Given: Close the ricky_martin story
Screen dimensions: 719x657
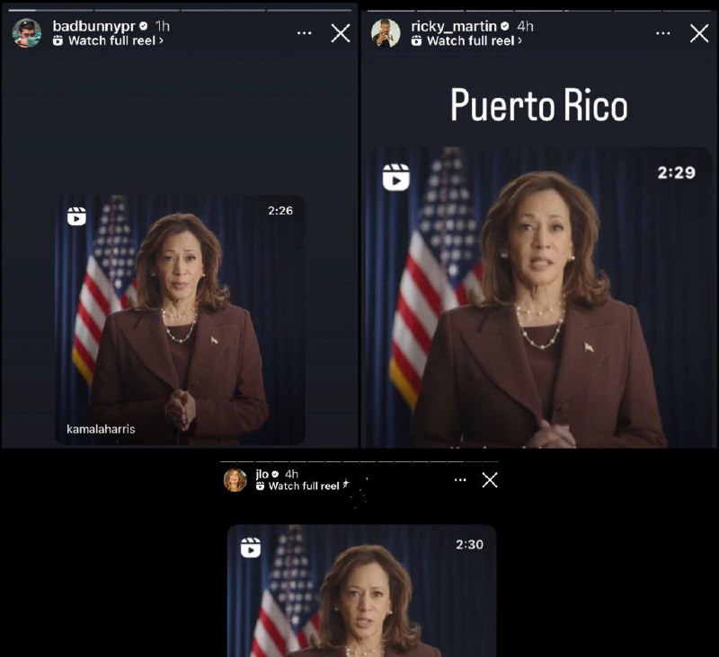Looking at the screenshot, I should [699, 33].
